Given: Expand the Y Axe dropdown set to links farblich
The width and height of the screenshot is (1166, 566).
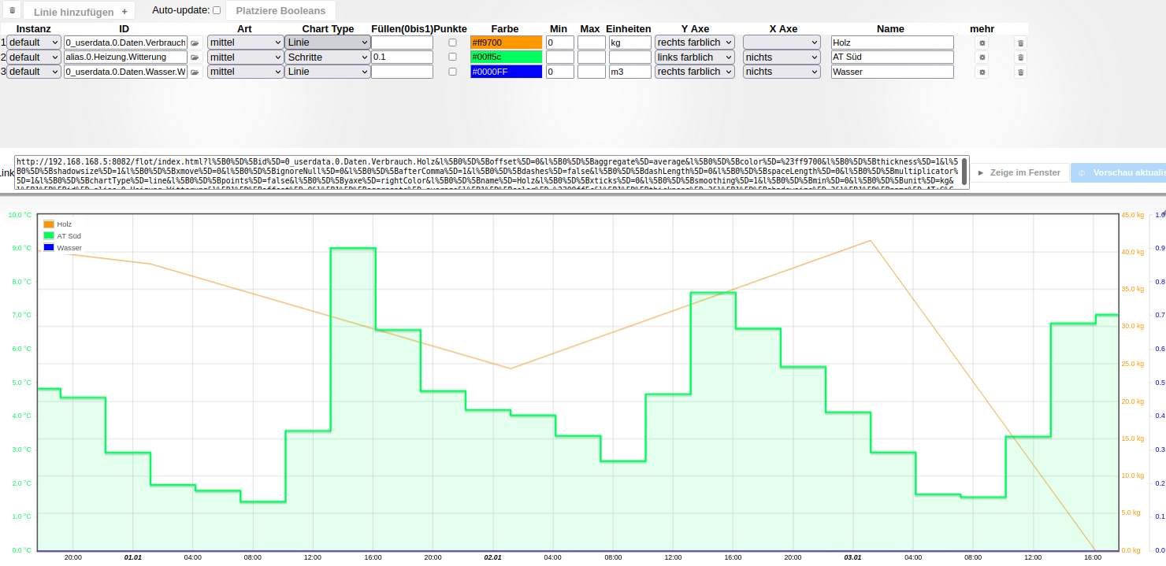Looking at the screenshot, I should coord(694,57).
